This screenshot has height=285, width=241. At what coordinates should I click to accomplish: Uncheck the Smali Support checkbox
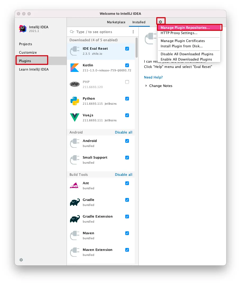coord(127,158)
